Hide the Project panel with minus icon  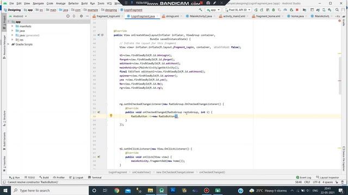pyautogui.click(x=88, y=16)
